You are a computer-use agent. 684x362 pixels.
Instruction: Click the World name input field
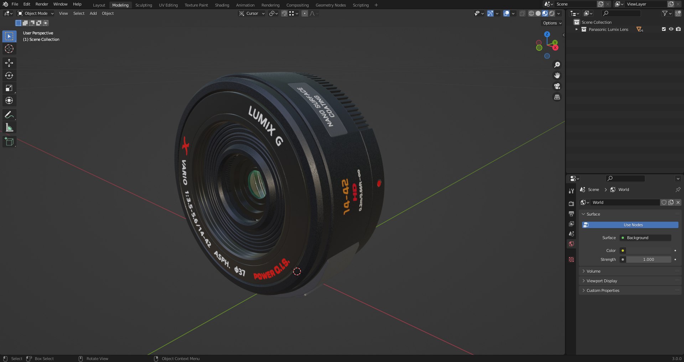tap(625, 203)
